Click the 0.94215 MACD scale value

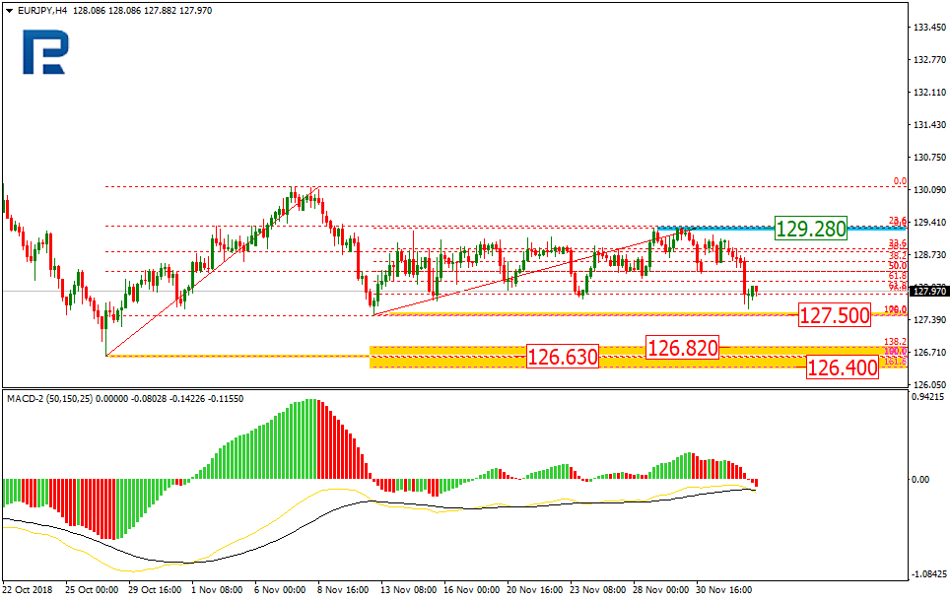pyautogui.click(x=929, y=399)
